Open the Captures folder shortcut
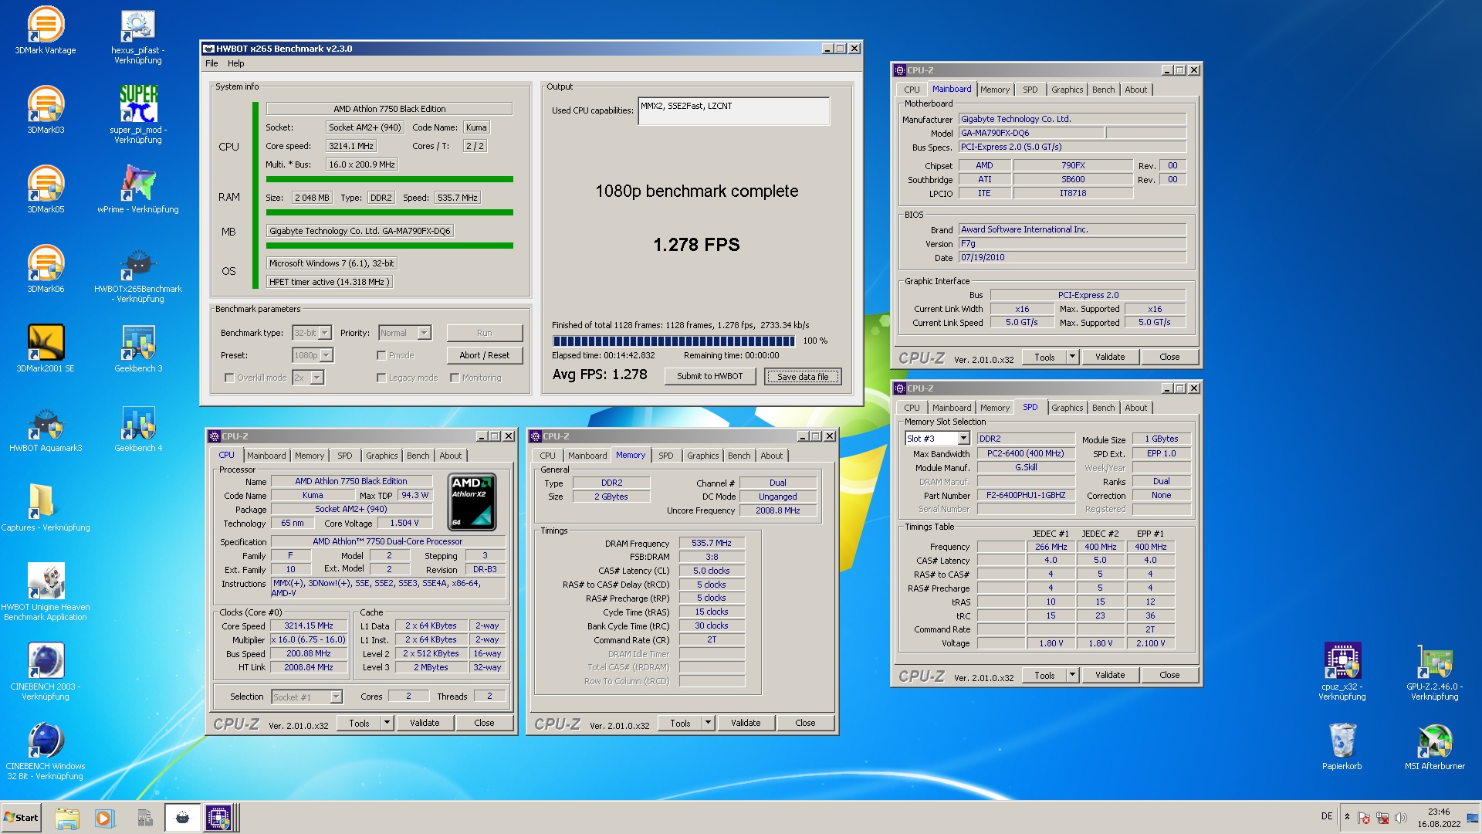1482x834 pixels. pos(46,508)
